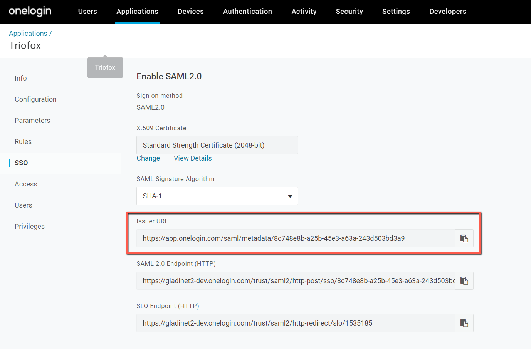Viewport: 531px width, 349px height.
Task: Open the SAML Signature Algorithm dropdown
Action: tap(217, 196)
